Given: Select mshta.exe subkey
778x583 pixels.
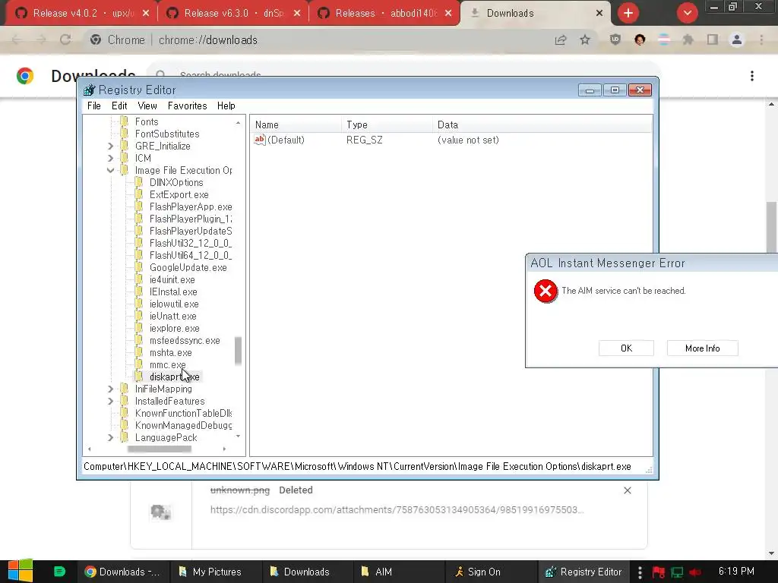Looking at the screenshot, I should coord(171,352).
